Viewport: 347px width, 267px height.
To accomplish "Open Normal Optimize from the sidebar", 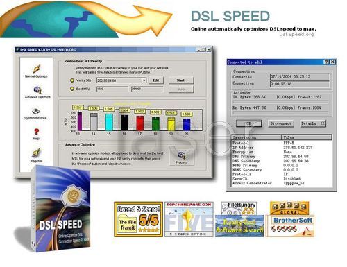I will point(36,71).
